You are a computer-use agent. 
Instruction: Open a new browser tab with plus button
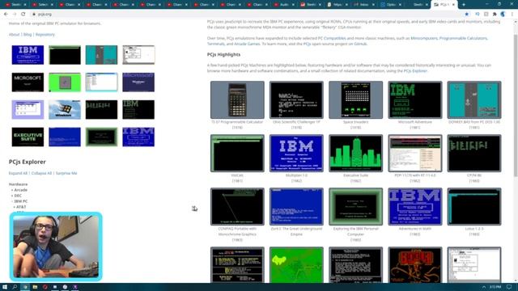(x=464, y=5)
